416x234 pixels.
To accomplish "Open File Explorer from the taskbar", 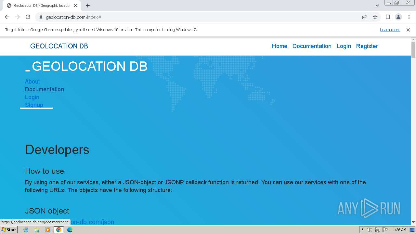I will pos(37,230).
